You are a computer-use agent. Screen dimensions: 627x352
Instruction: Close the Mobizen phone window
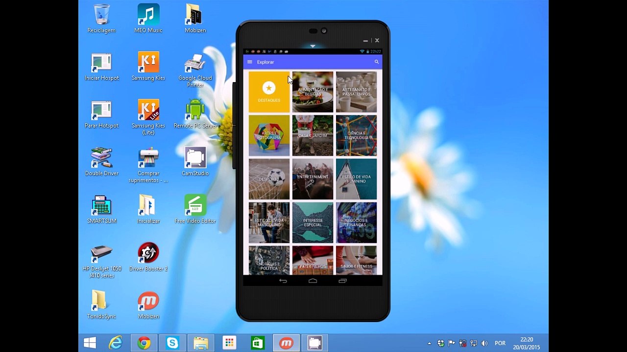tap(377, 41)
